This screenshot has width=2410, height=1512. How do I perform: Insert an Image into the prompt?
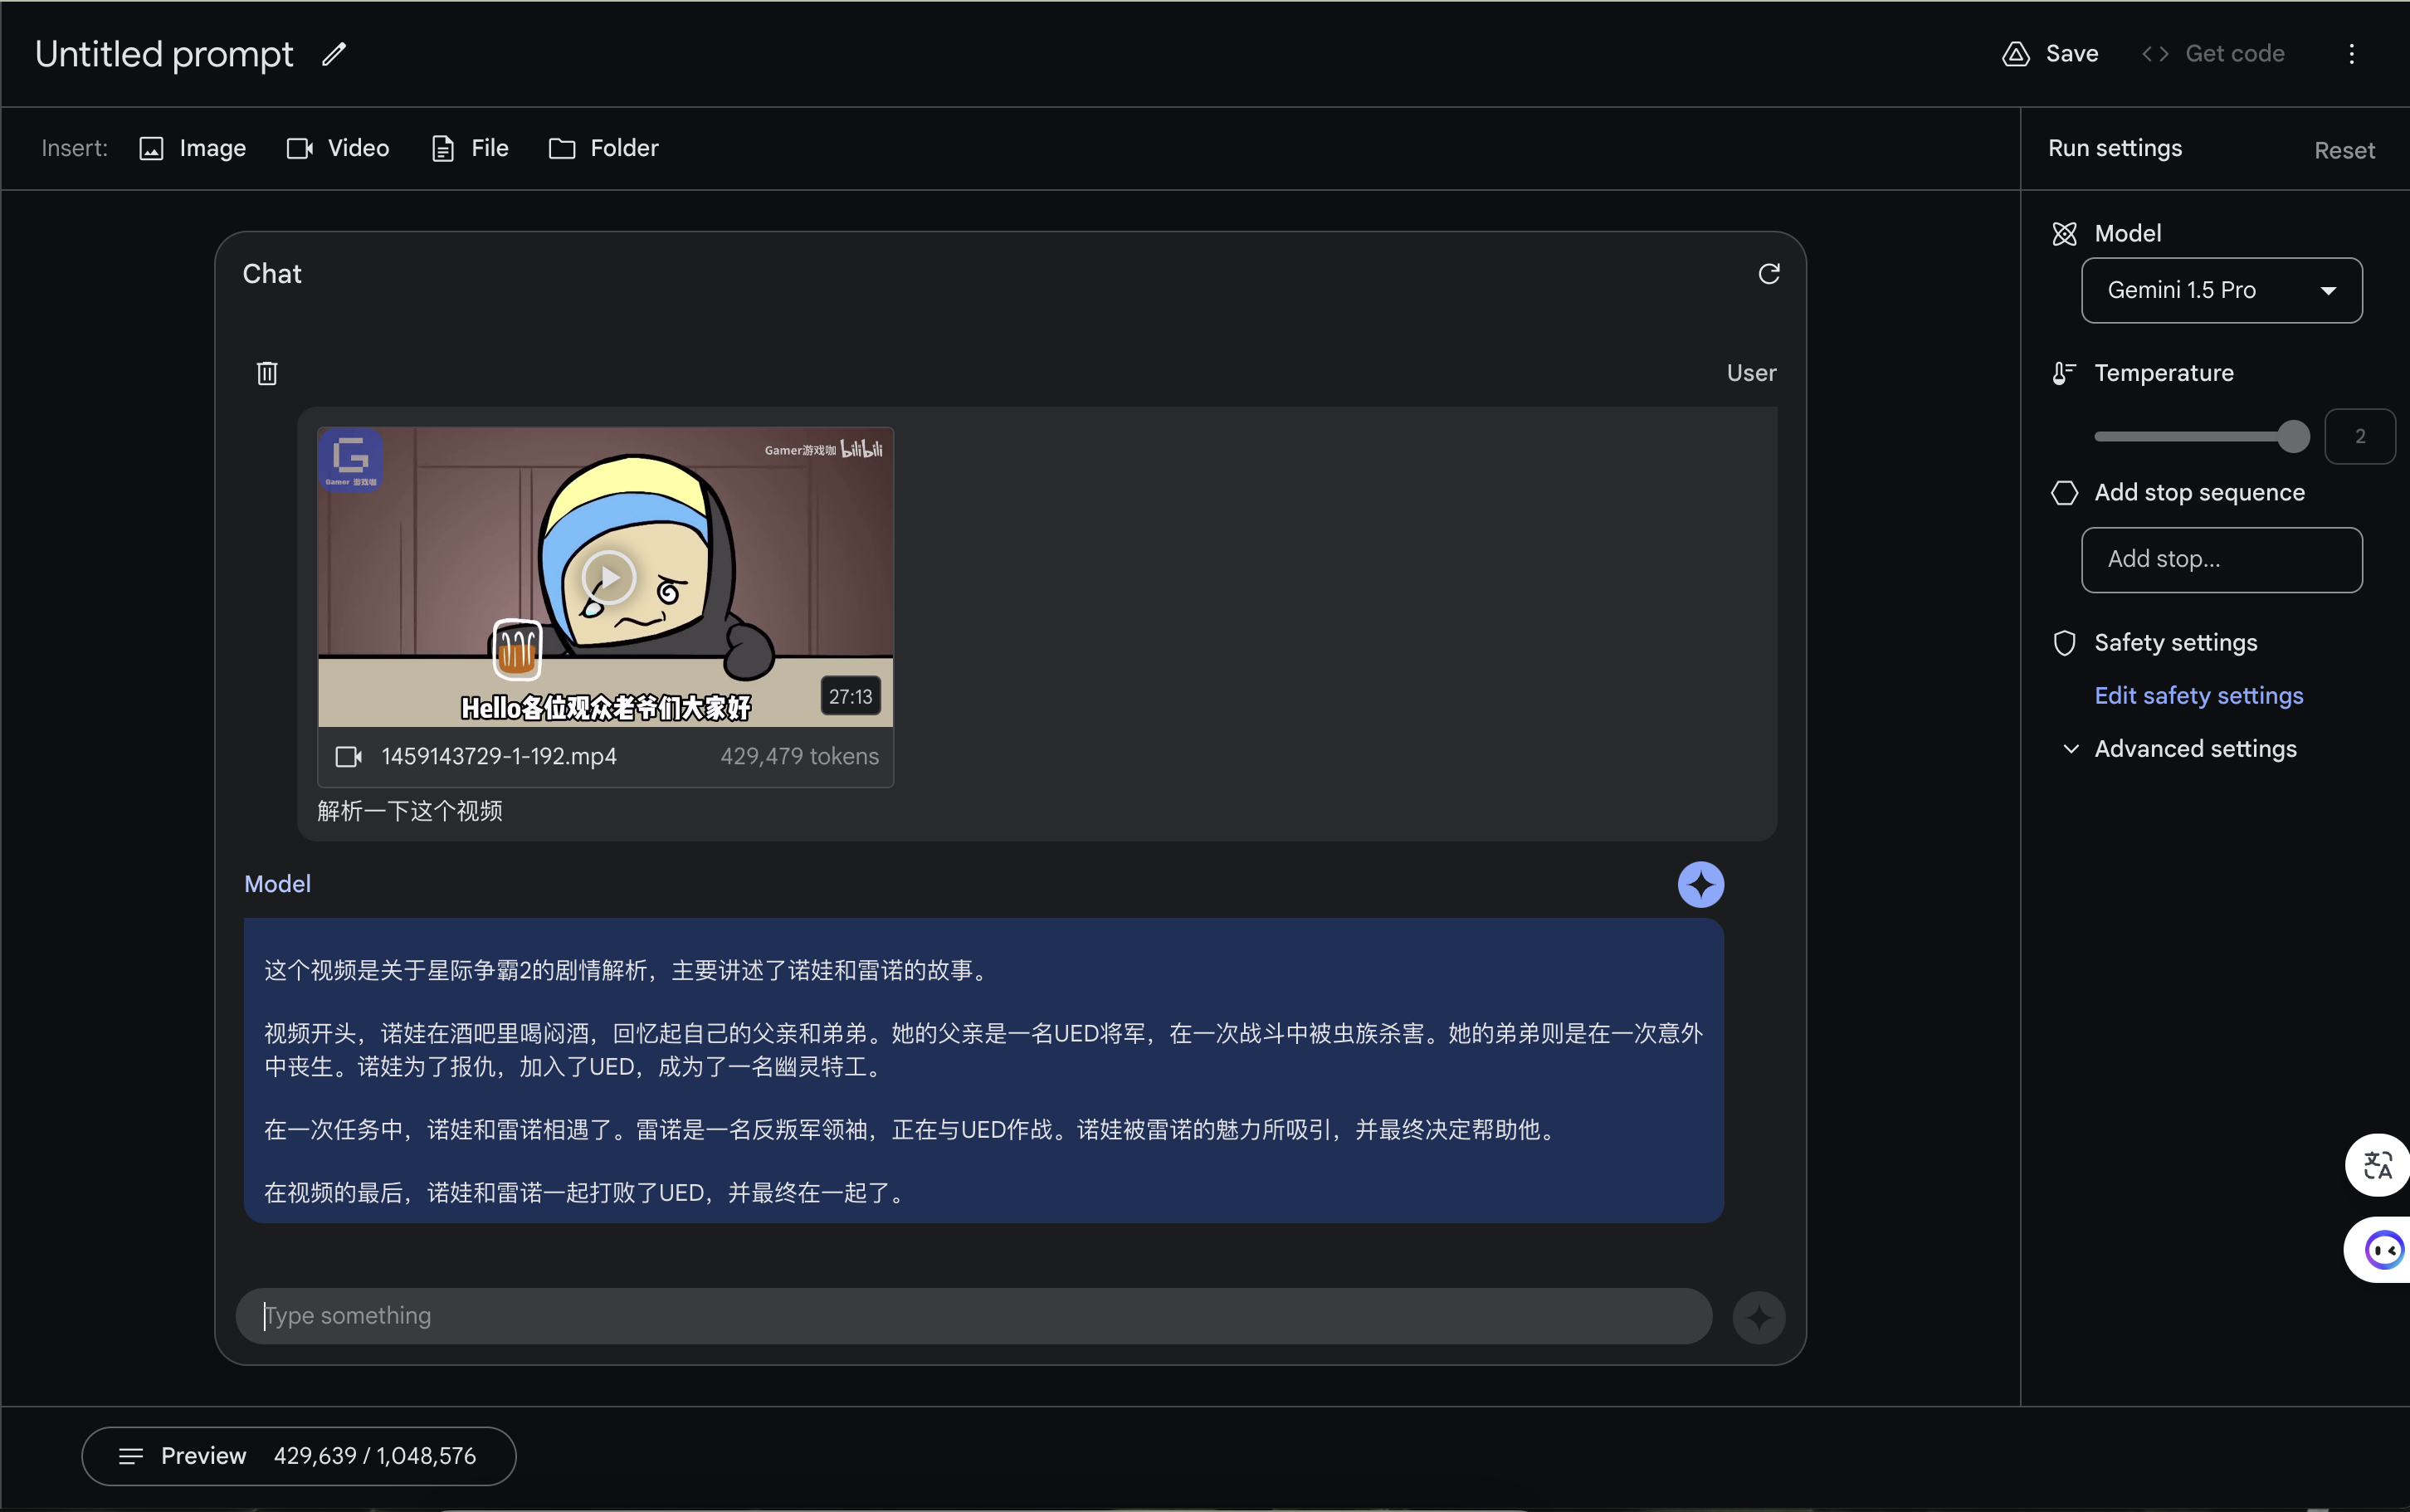(x=193, y=148)
